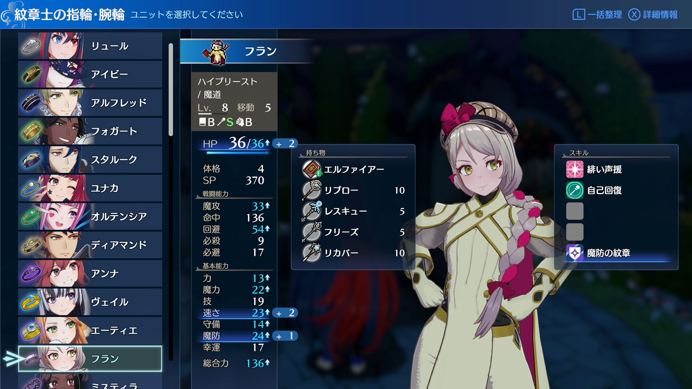The width and height of the screenshot is (692, 389).
Task: Select アイビー in the unit list
Action: (x=90, y=74)
